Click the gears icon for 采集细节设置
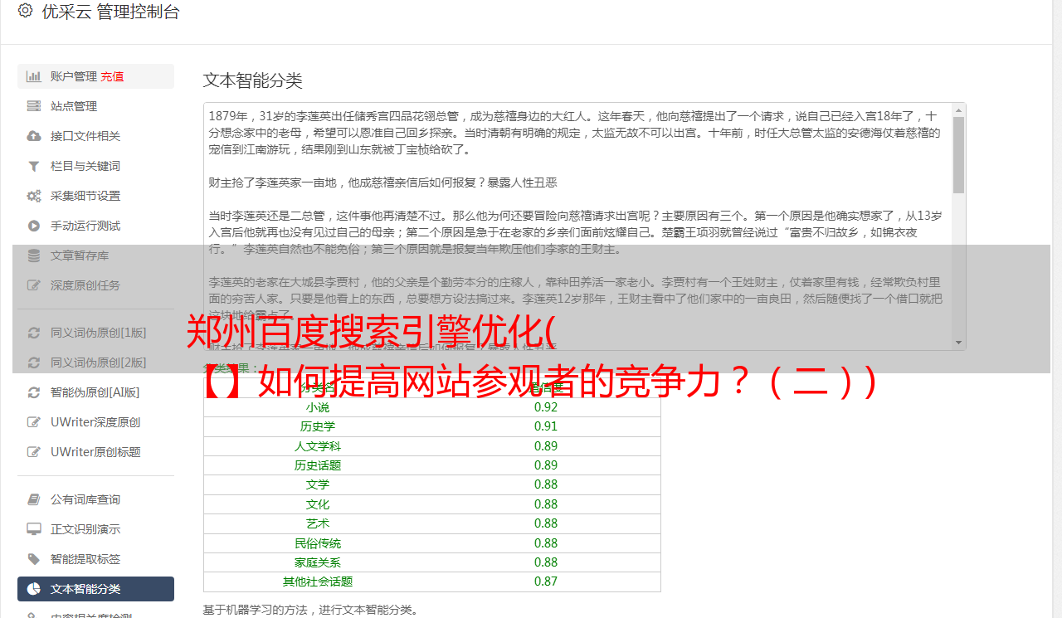Viewport: 1062px width, 618px height. point(34,196)
